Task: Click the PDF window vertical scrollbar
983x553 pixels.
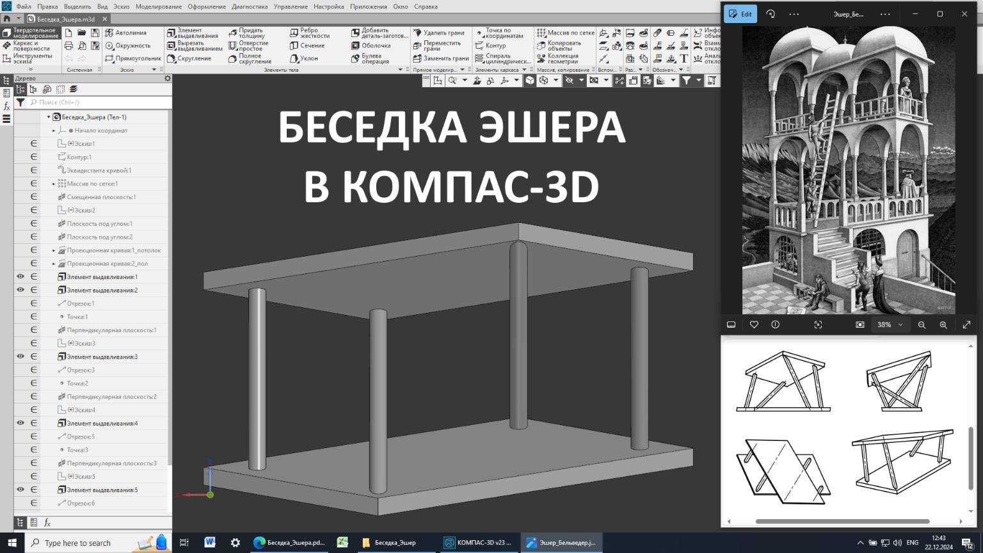Action: (971, 460)
